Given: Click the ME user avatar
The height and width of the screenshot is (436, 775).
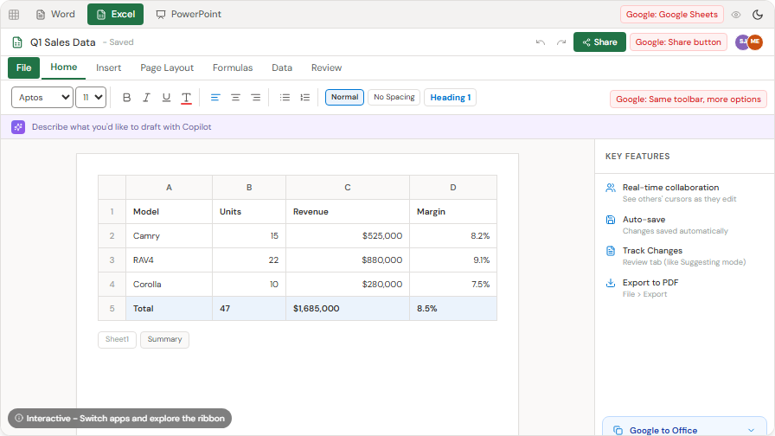Looking at the screenshot, I should [x=755, y=42].
